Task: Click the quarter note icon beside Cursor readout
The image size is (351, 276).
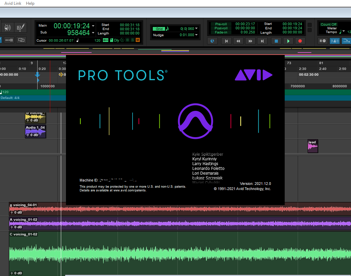Action: coord(78,40)
